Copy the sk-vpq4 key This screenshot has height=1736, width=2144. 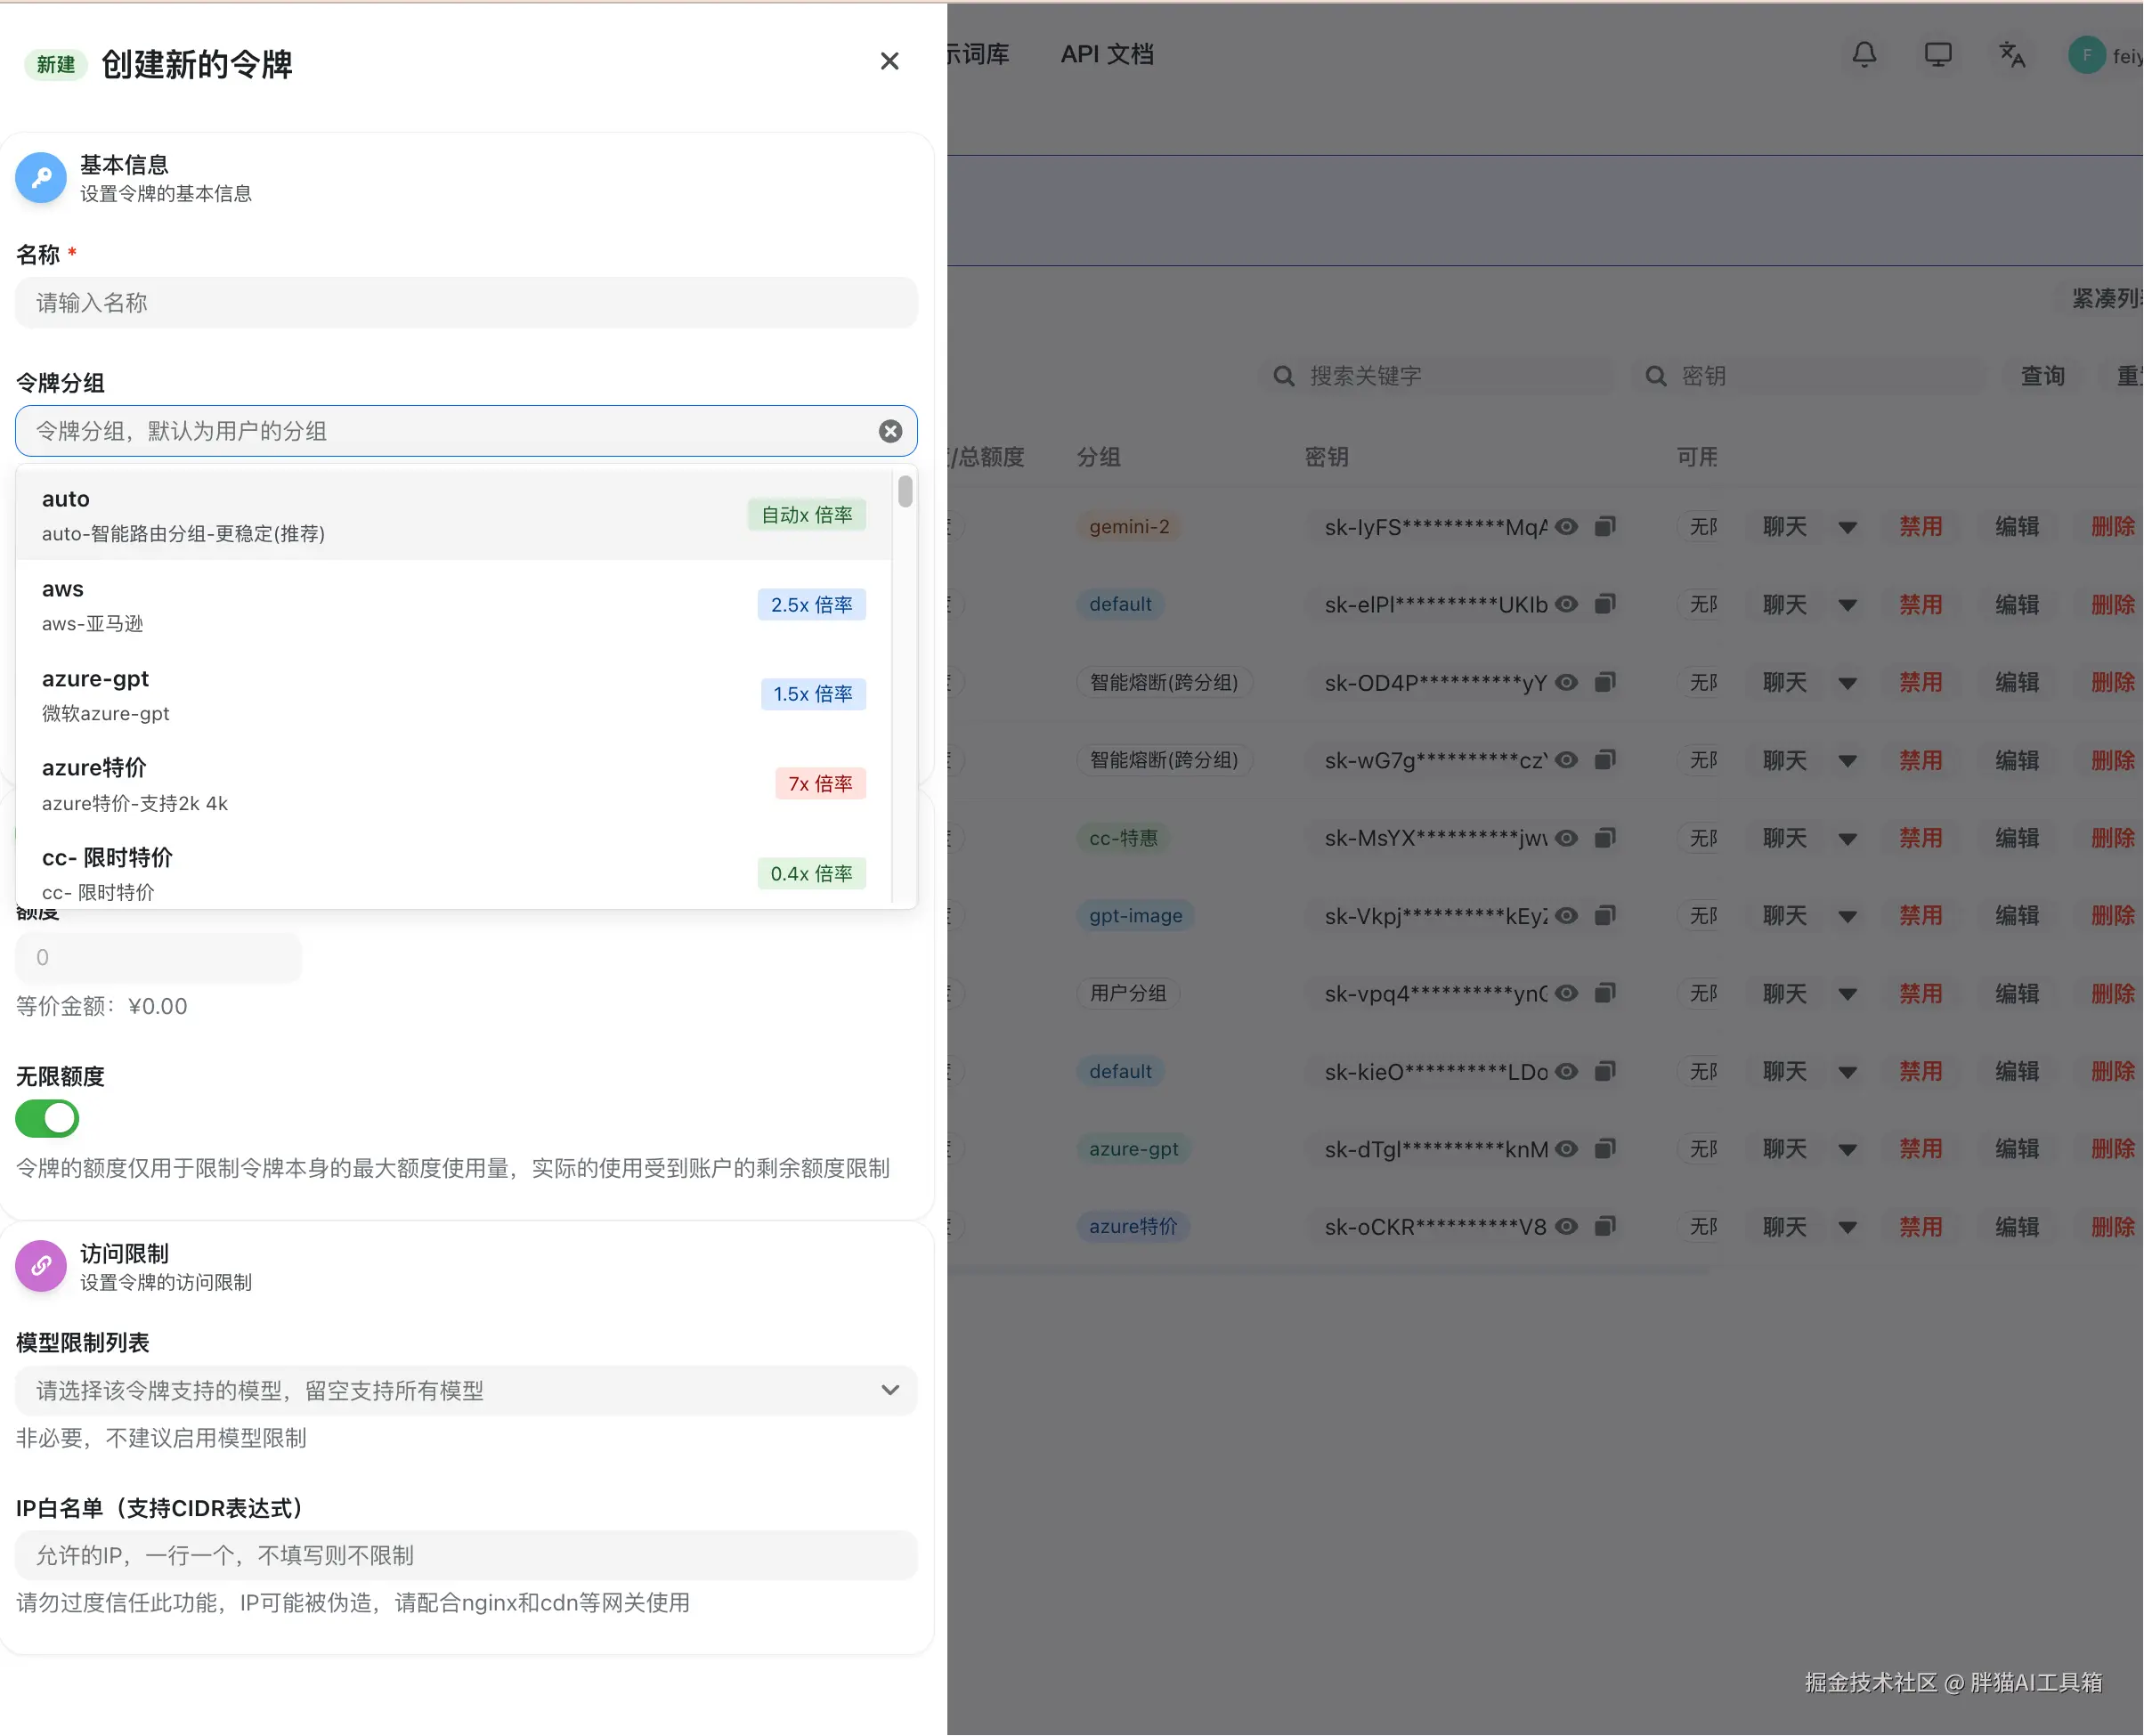pyautogui.click(x=1605, y=993)
